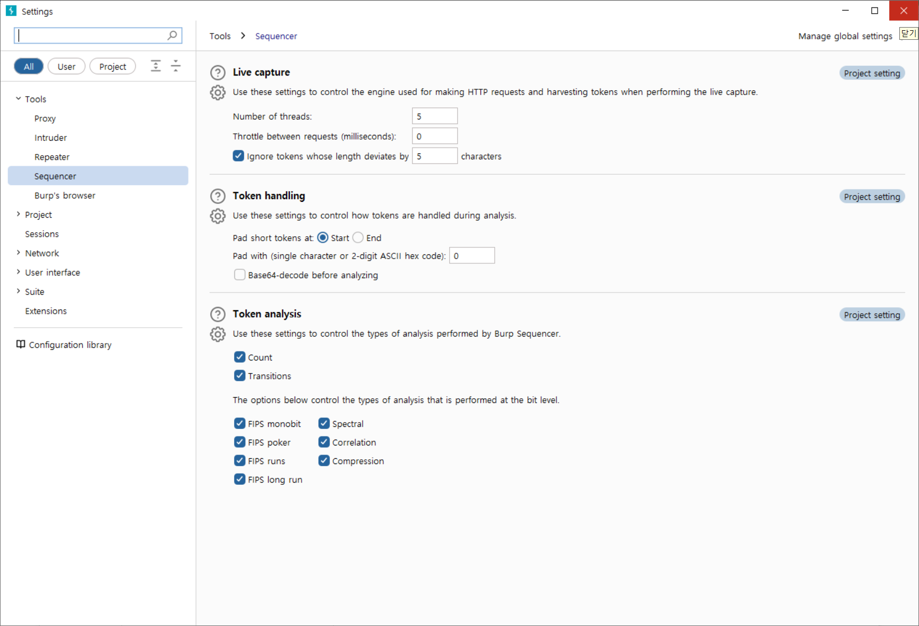Image resolution: width=919 pixels, height=626 pixels.
Task: Toggle FIPS runs checkbox
Action: pyautogui.click(x=240, y=460)
